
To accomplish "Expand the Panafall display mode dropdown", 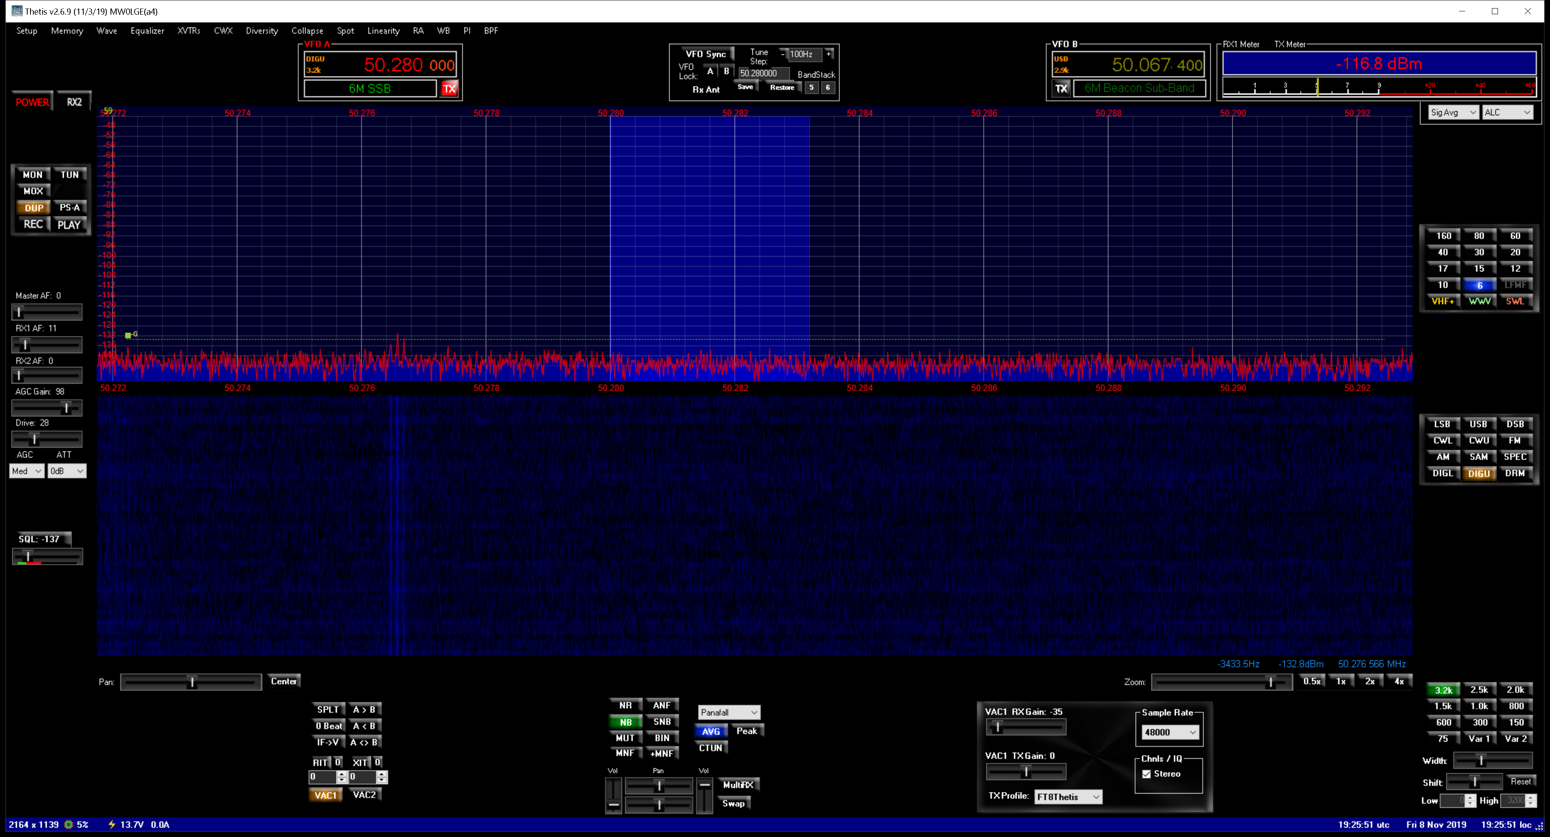I will [728, 712].
